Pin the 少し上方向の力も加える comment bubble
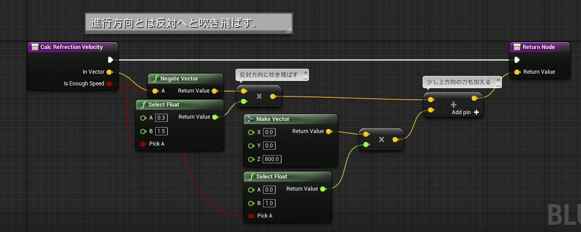The width and height of the screenshot is (581, 232). (497, 79)
